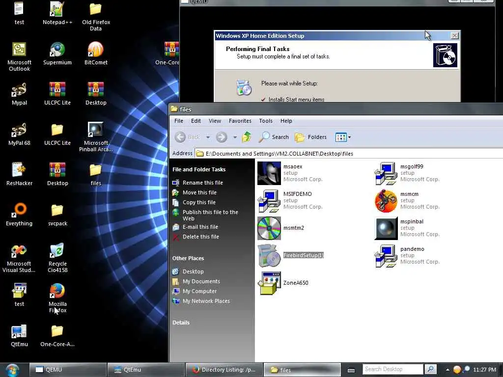Select the MyPal 68 desktop icon
Screen dimensions: 503x377
19,135
